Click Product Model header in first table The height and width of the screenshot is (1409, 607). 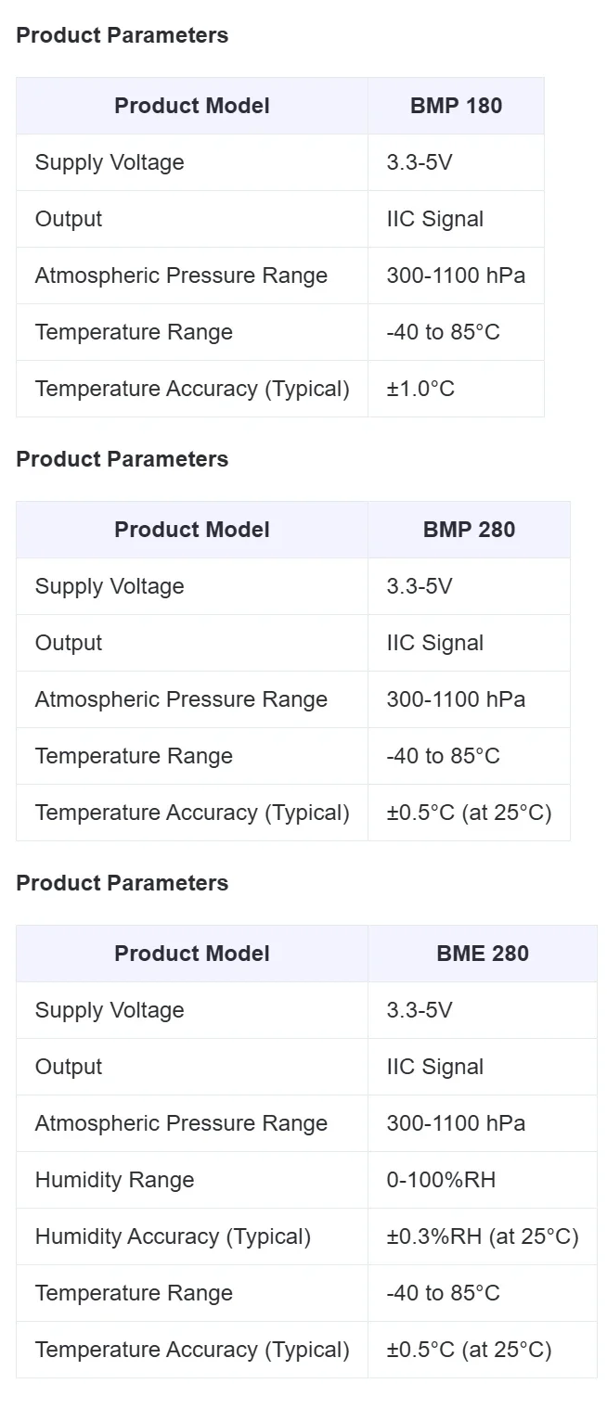coord(192,106)
